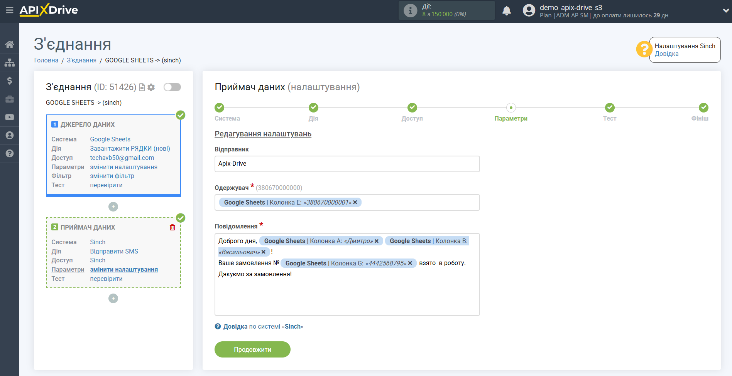The height and width of the screenshot is (376, 732).
Task: Click the Продовжити button
Action: 252,349
